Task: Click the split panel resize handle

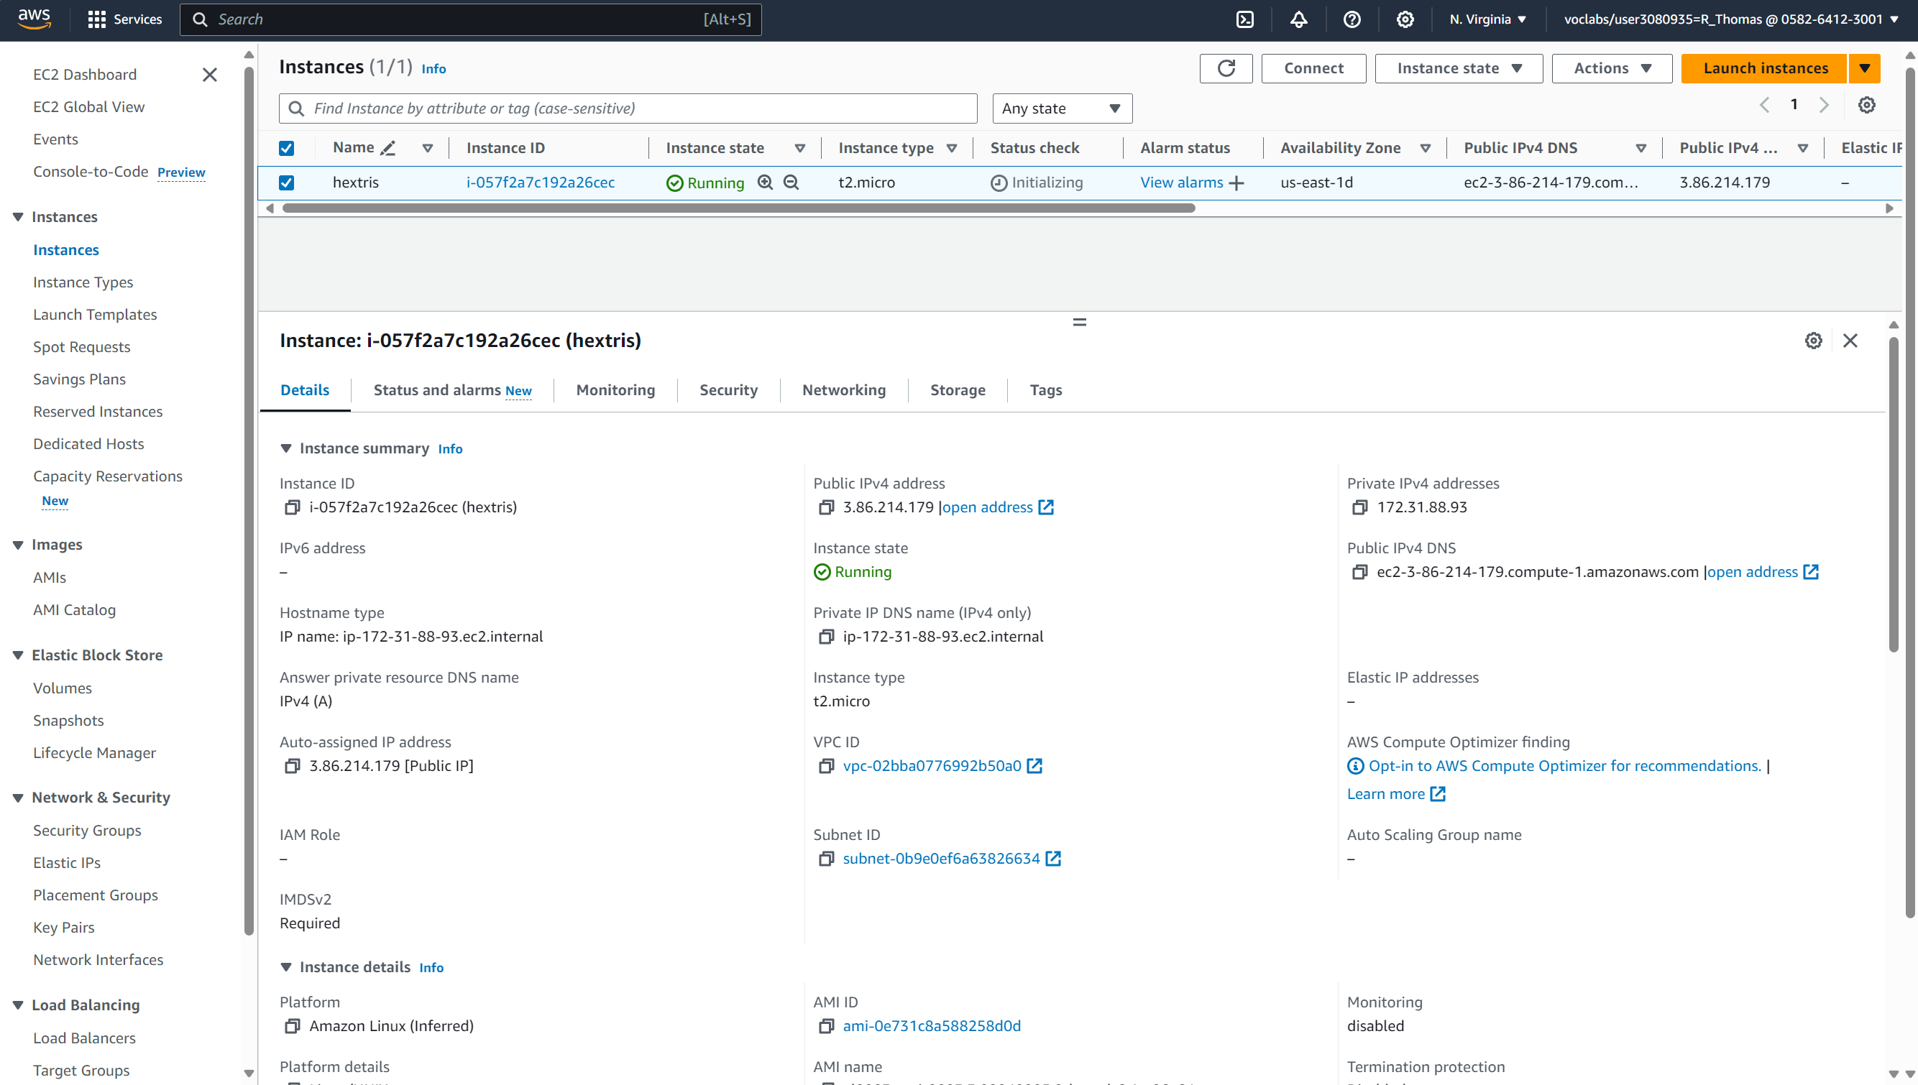Action: 1078,323
